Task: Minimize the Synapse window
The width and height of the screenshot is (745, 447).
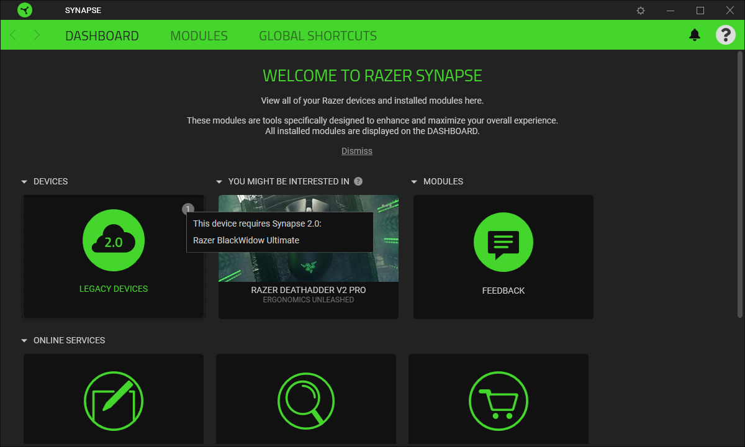Action: tap(670, 11)
